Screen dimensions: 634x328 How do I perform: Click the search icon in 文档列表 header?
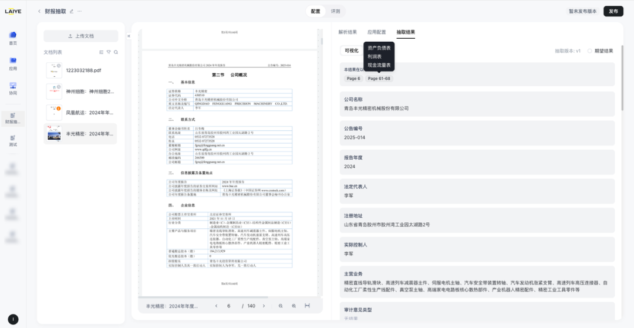pos(116,52)
